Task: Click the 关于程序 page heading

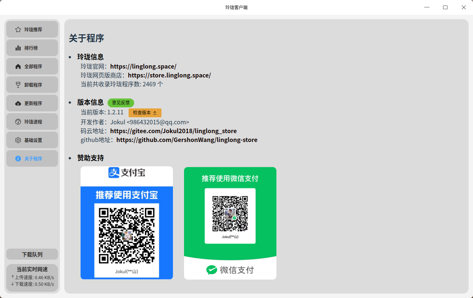Action: coord(86,38)
